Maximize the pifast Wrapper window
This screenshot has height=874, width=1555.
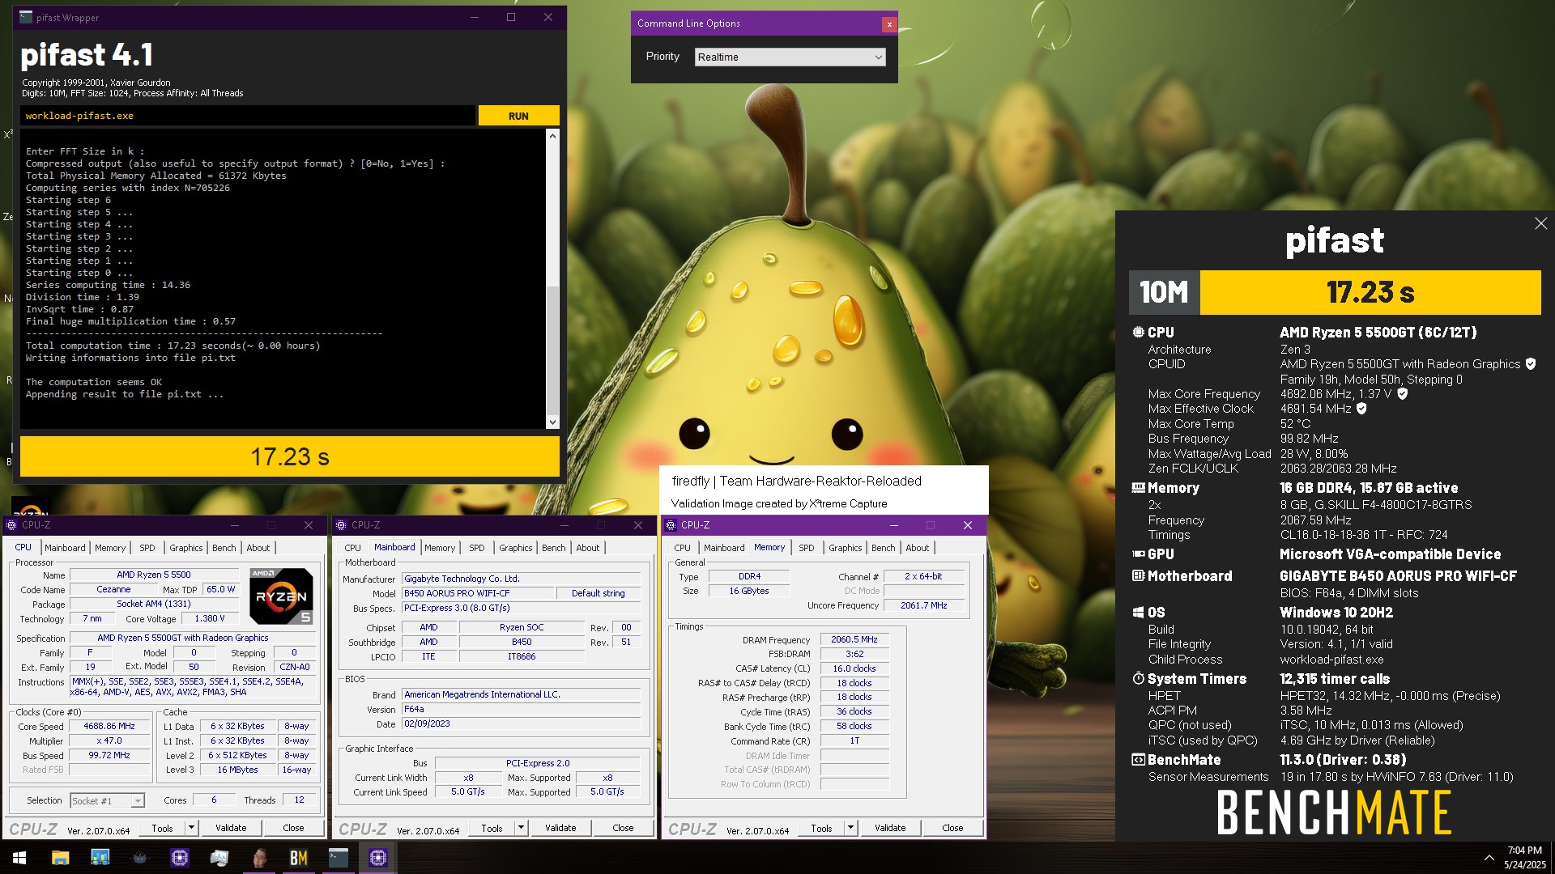pos(511,17)
